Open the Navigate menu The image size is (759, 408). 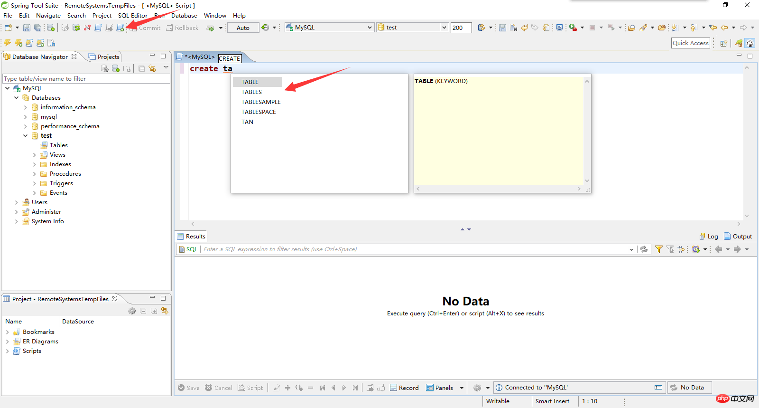click(48, 16)
